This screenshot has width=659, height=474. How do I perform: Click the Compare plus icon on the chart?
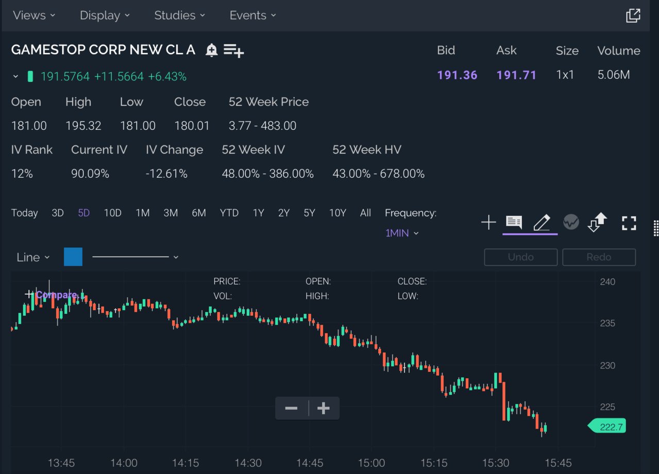pyautogui.click(x=29, y=294)
